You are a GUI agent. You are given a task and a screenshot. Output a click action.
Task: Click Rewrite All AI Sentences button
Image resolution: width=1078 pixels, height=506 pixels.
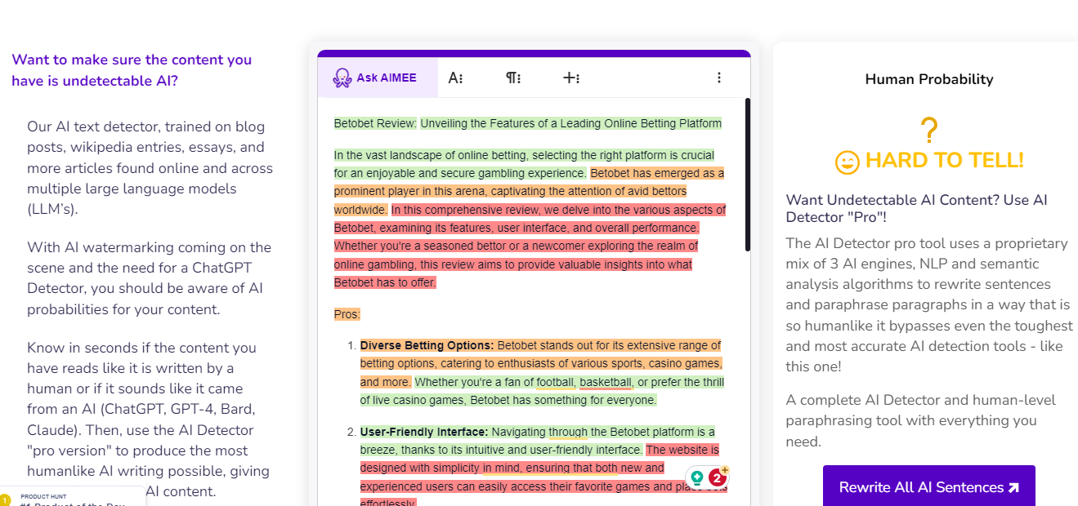point(929,486)
